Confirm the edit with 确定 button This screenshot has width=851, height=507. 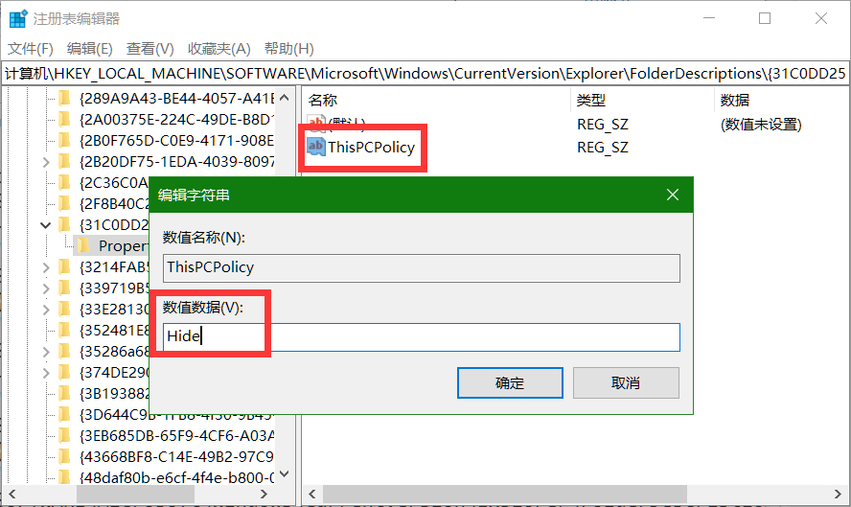coord(510,382)
